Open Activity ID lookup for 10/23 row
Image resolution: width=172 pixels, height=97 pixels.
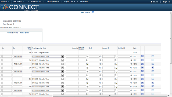click(x=131, y=72)
